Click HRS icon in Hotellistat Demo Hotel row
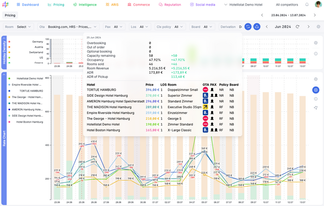 205,124
